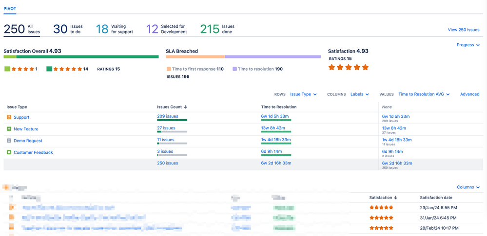The width and height of the screenshot is (487, 236).
Task: Click the 27 issues count link
Action: point(166,128)
